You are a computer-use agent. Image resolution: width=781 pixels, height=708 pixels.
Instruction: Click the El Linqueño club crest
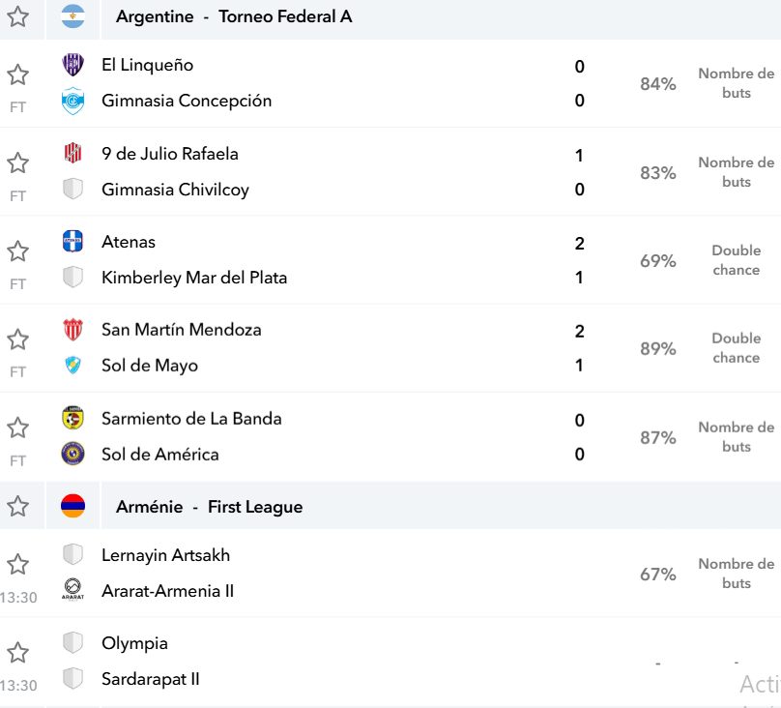coord(72,65)
